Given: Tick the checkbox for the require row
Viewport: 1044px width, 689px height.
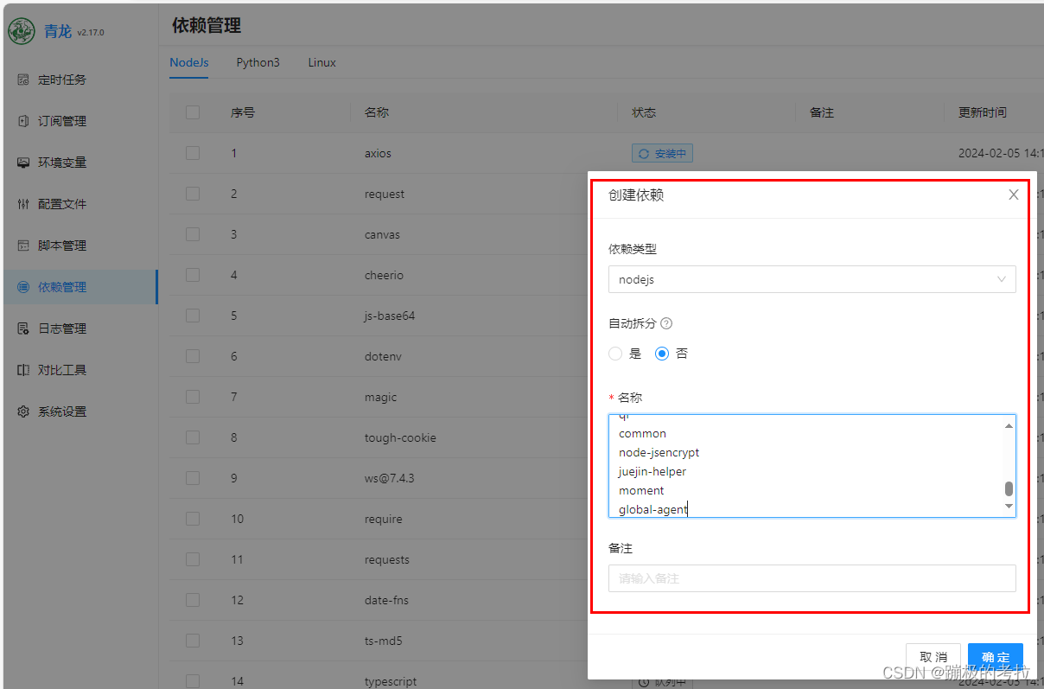Looking at the screenshot, I should (193, 519).
